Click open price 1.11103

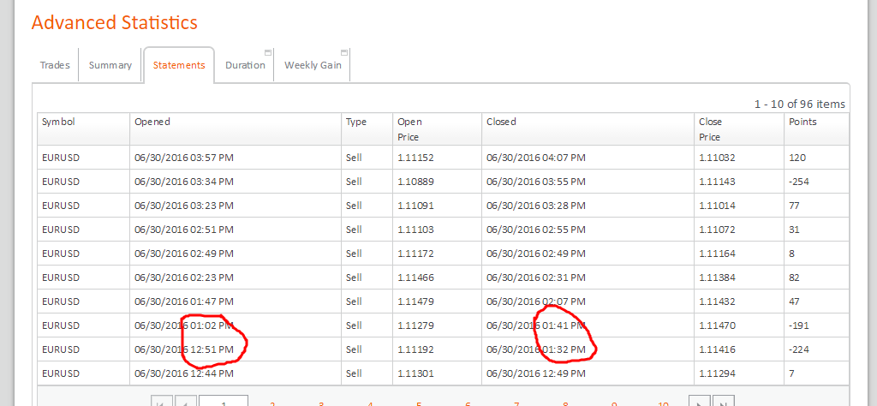[415, 230]
